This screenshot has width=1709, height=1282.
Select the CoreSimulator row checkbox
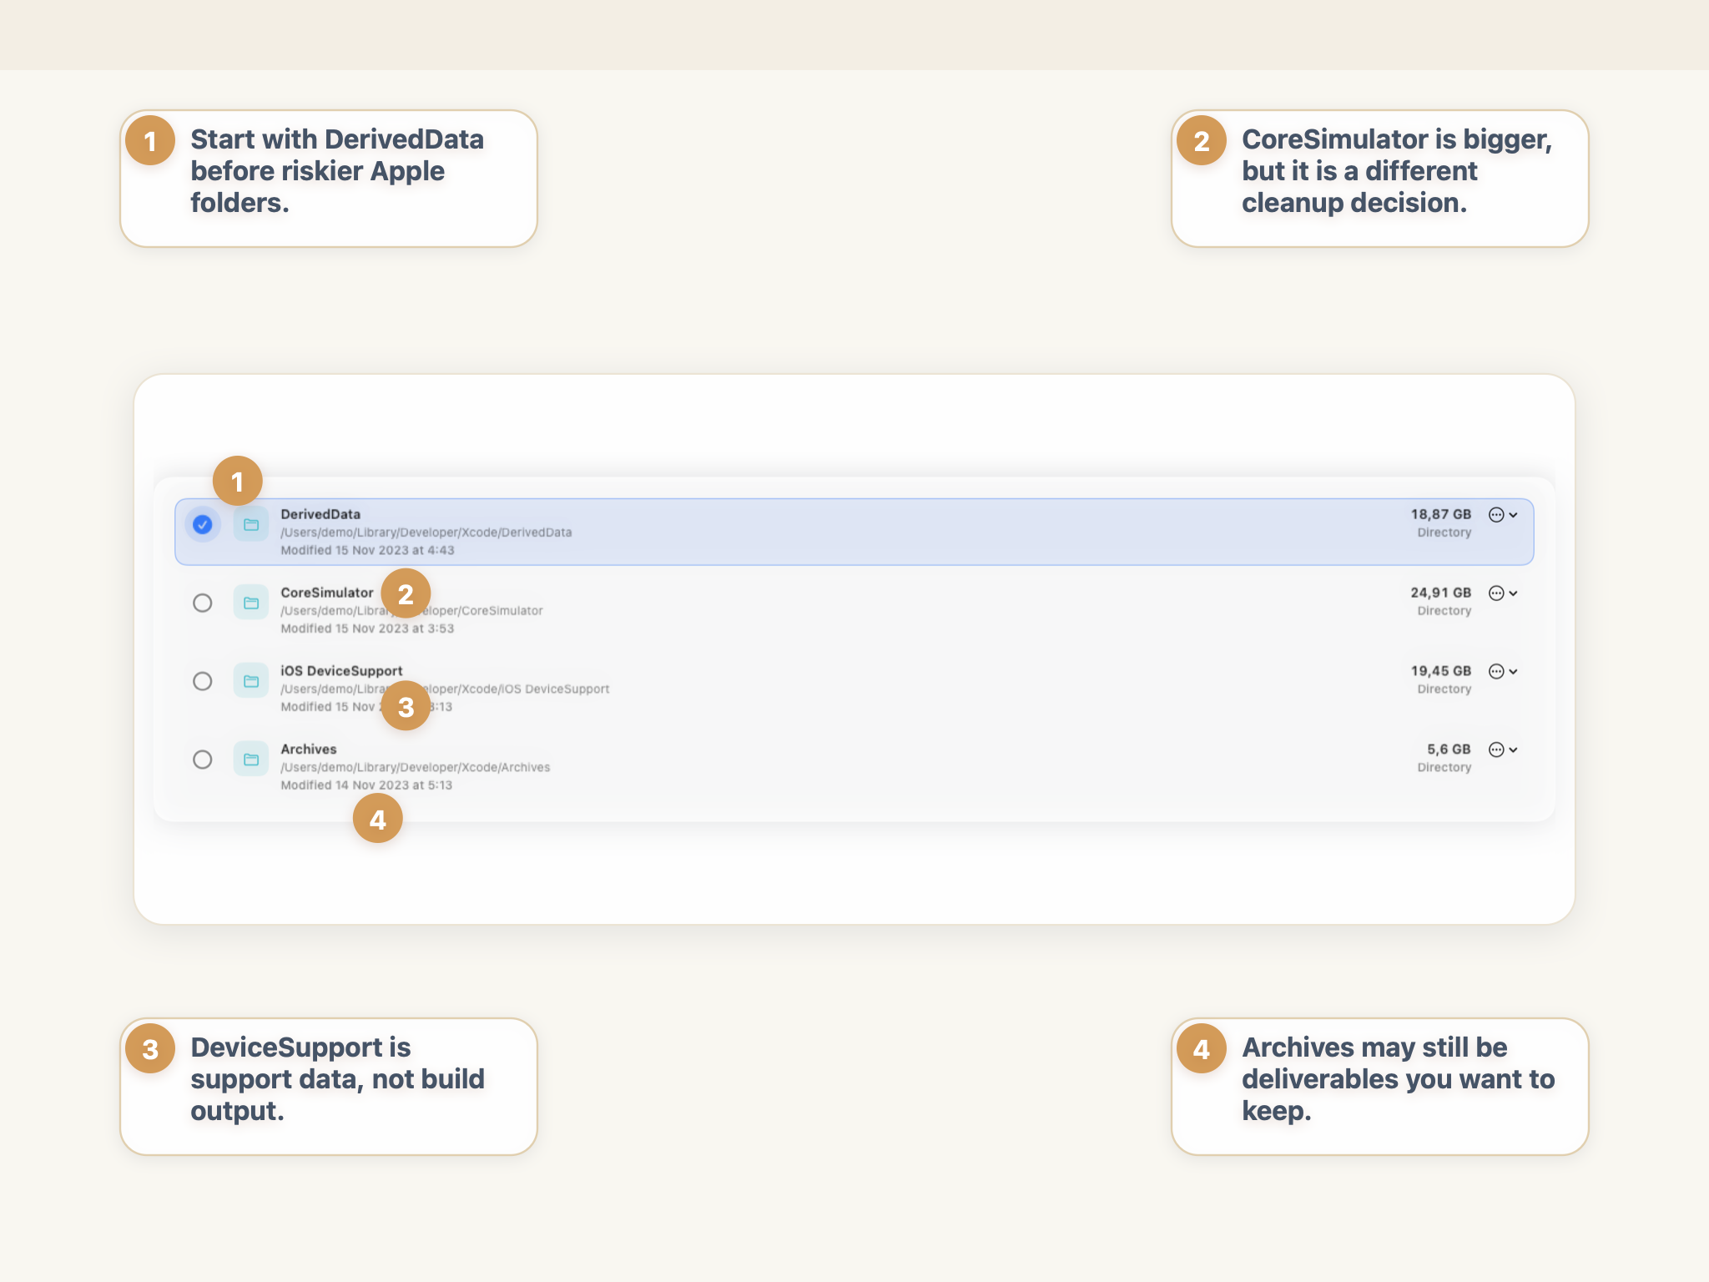(202, 603)
